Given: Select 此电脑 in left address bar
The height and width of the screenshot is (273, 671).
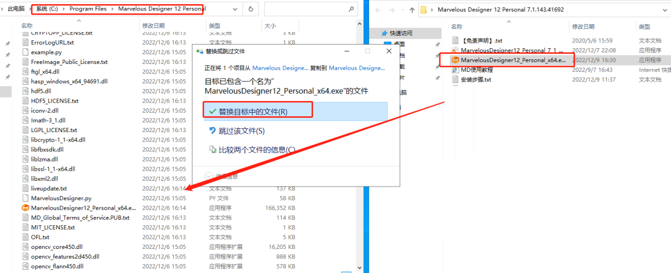Looking at the screenshot, I should click(16, 9).
